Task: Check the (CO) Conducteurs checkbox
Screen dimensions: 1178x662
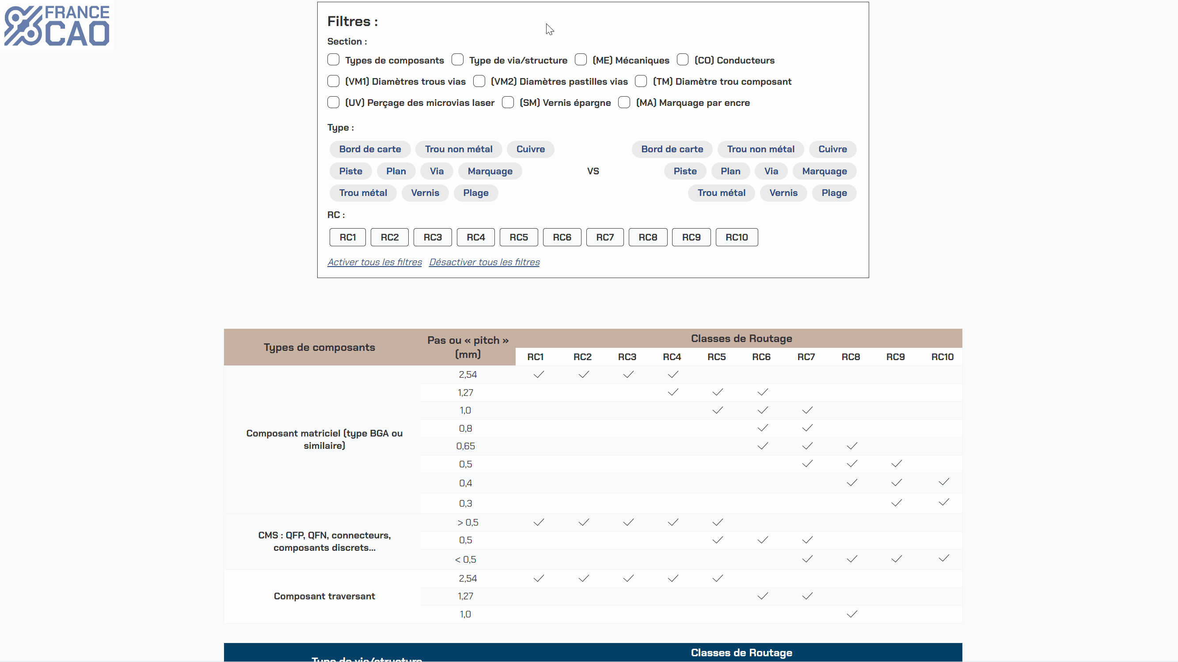Action: [683, 60]
